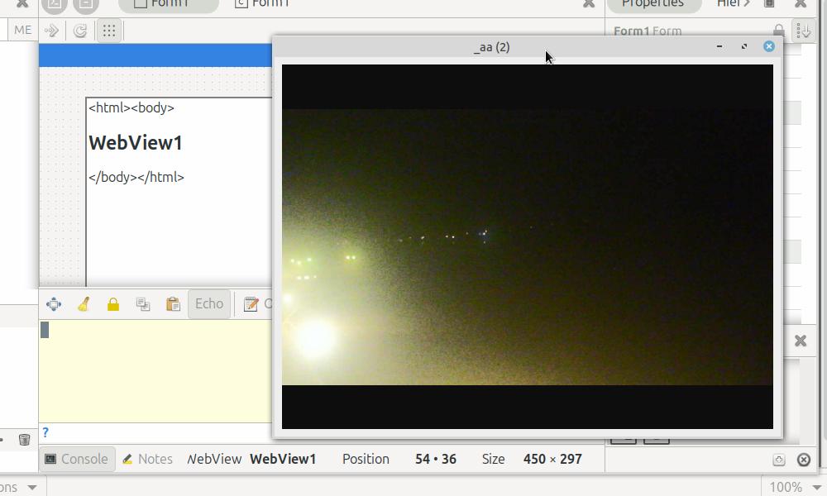Click the ME button in the toolbar
The height and width of the screenshot is (496, 827).
click(x=22, y=31)
